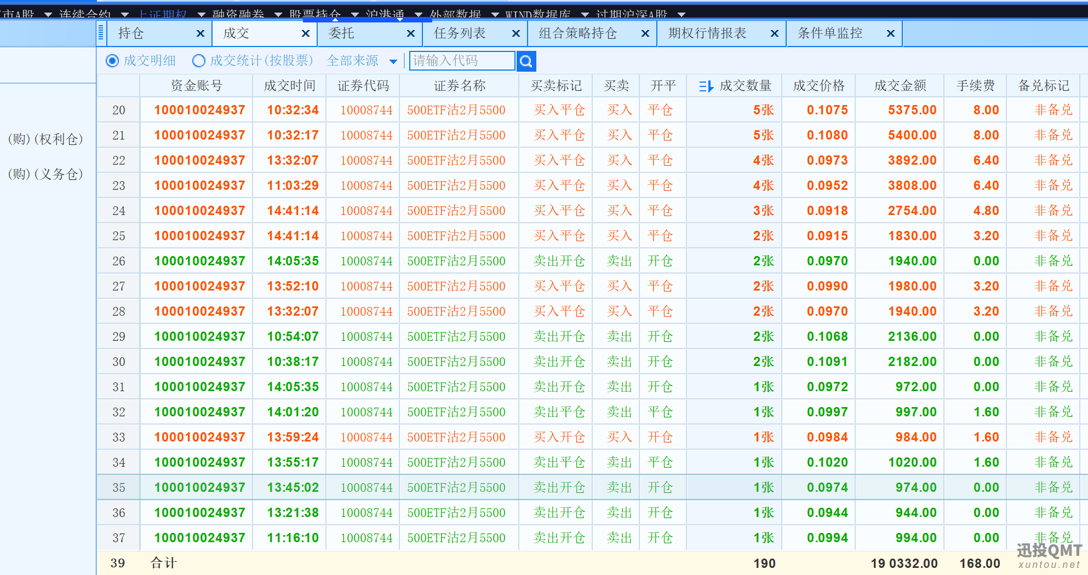Close the 持仓 tab

(201, 33)
